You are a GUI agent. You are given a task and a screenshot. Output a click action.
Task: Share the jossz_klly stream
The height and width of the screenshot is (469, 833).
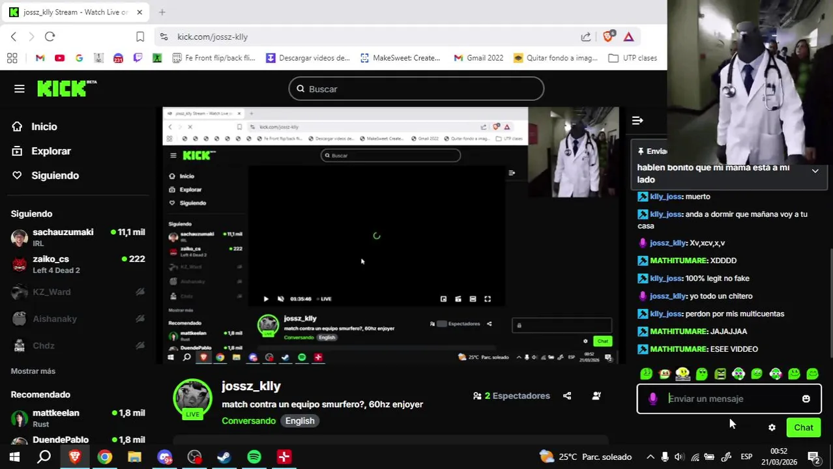coord(567,395)
